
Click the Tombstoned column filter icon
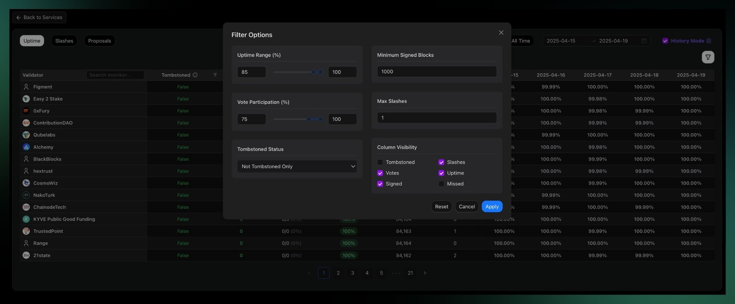(x=215, y=75)
